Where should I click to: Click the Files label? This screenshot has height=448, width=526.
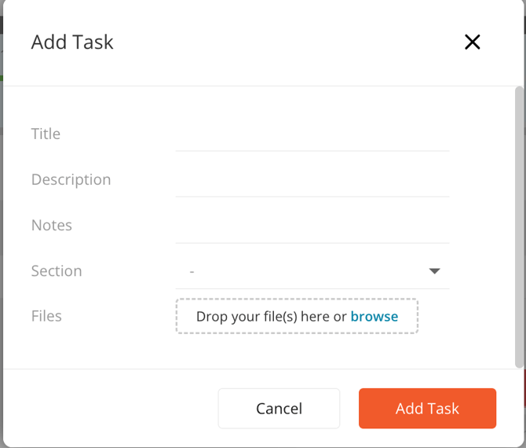coord(46,316)
